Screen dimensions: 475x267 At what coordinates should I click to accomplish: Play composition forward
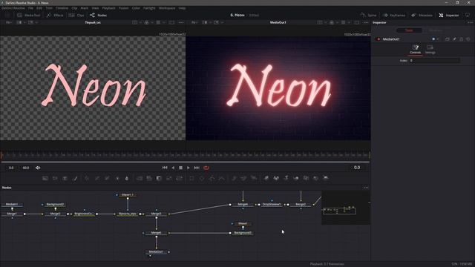coord(188,168)
